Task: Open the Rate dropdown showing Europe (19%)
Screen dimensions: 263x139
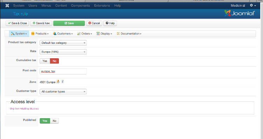Action: (x=63, y=52)
